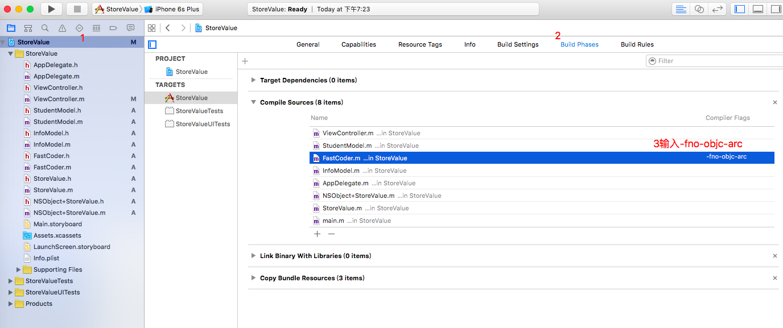
Task: Select ViewController.m in Compile Sources
Action: point(542,133)
